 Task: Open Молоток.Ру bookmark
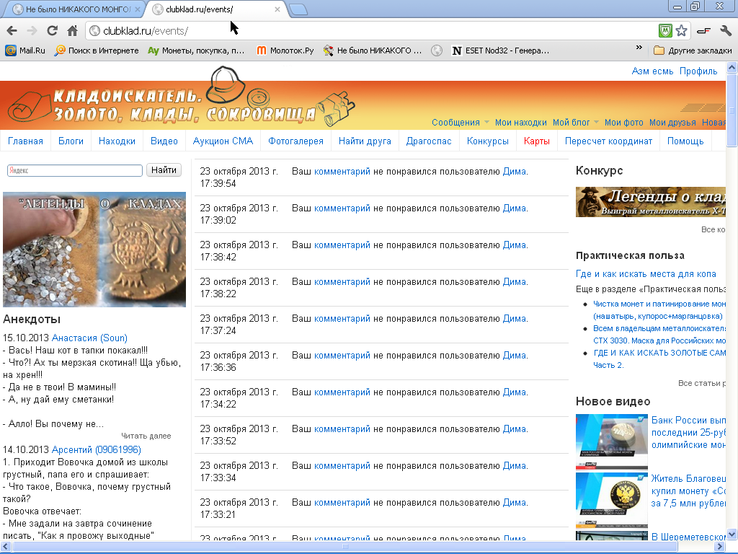pyautogui.click(x=285, y=50)
